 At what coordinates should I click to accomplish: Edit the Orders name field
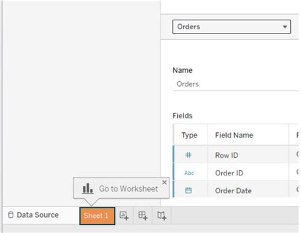pyautogui.click(x=236, y=84)
